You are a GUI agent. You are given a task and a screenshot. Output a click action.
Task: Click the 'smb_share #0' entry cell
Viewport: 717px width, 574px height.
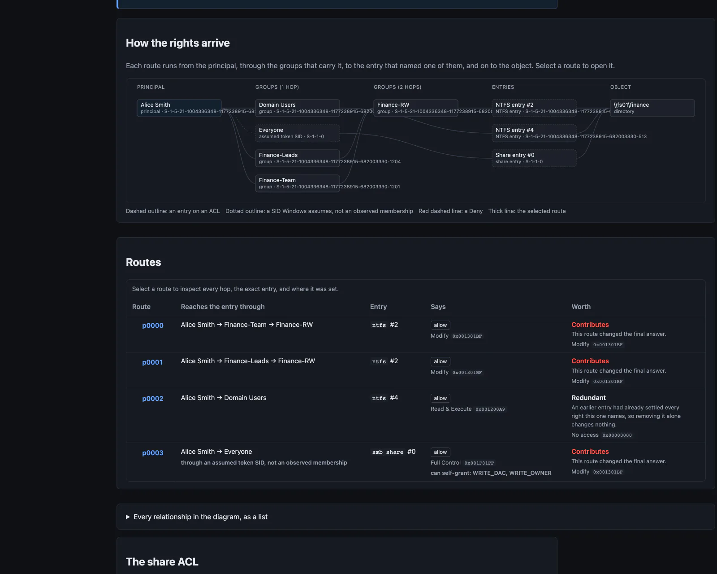point(394,452)
